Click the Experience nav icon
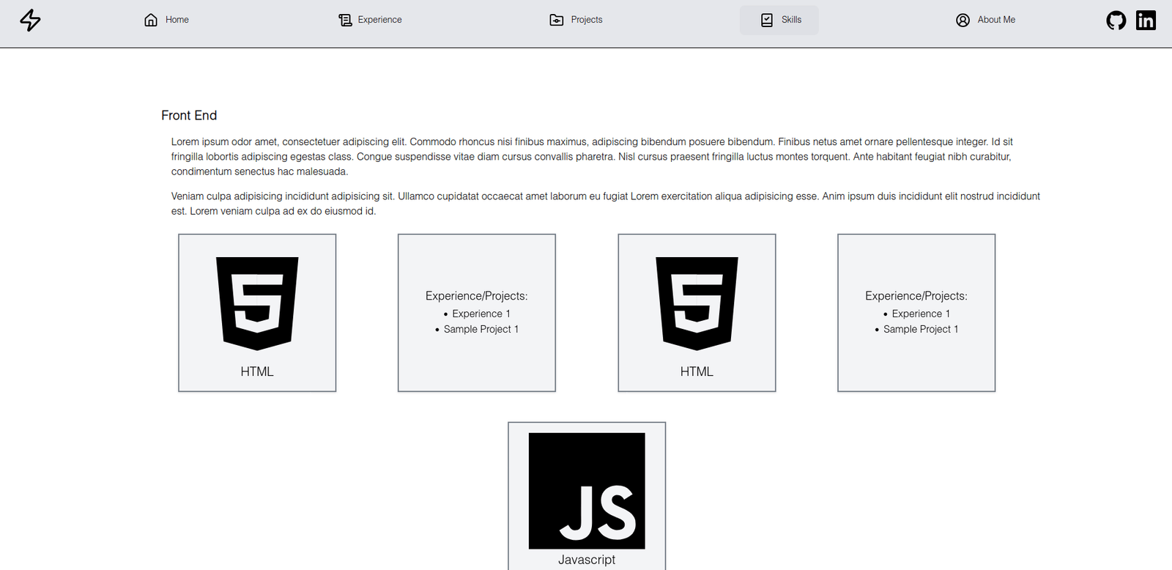 coord(345,20)
